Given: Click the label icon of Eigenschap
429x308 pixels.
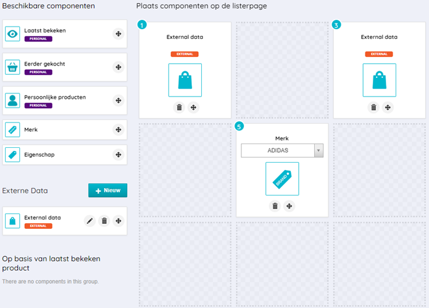Looking at the screenshot, I should 12,155.
